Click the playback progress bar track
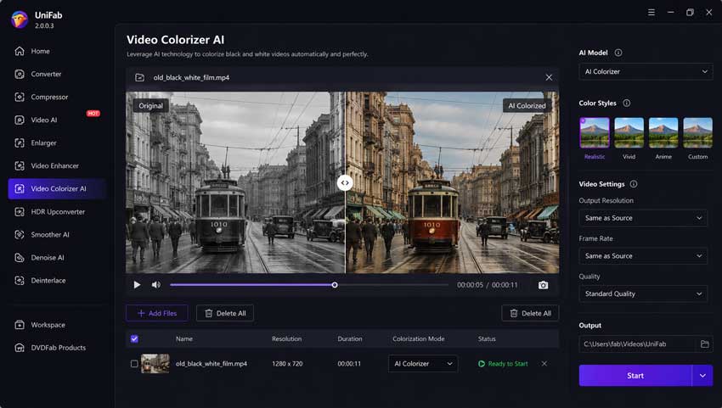 tap(309, 285)
